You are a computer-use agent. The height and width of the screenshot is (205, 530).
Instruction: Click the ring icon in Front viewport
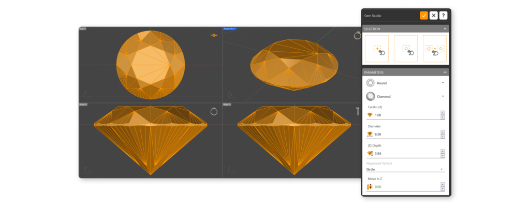click(x=214, y=111)
